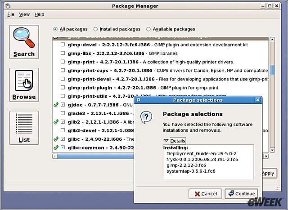Minimize the Package Manager window
288x210 pixels.
[x=263, y=6]
